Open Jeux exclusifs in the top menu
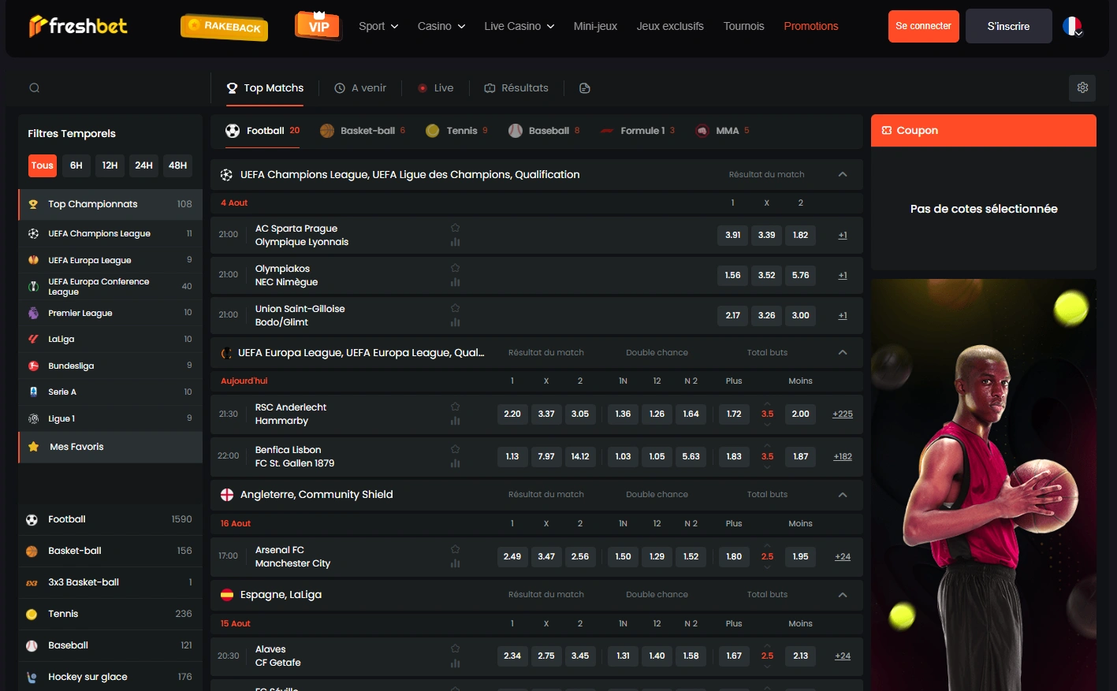This screenshot has width=1117, height=691. point(670,26)
